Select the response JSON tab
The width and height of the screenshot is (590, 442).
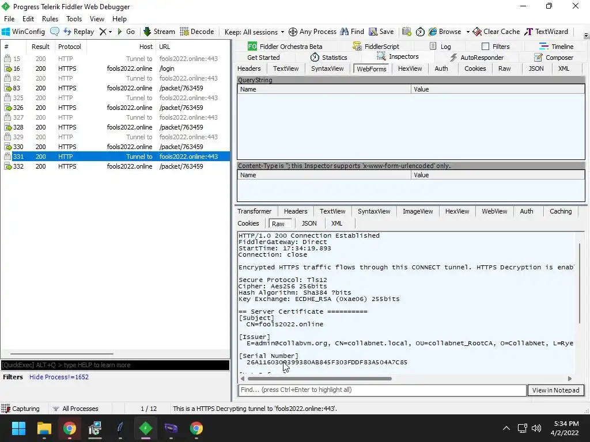[x=309, y=223]
